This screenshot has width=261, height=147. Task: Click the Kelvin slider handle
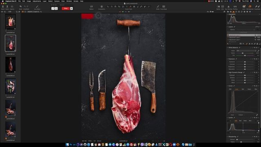click(243, 53)
